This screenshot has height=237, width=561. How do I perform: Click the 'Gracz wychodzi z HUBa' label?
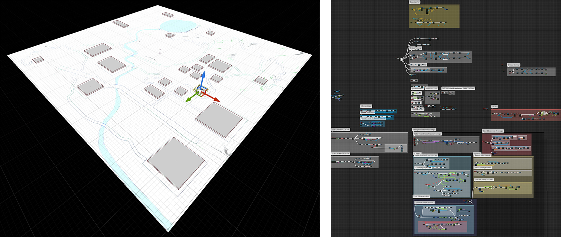(341, 130)
